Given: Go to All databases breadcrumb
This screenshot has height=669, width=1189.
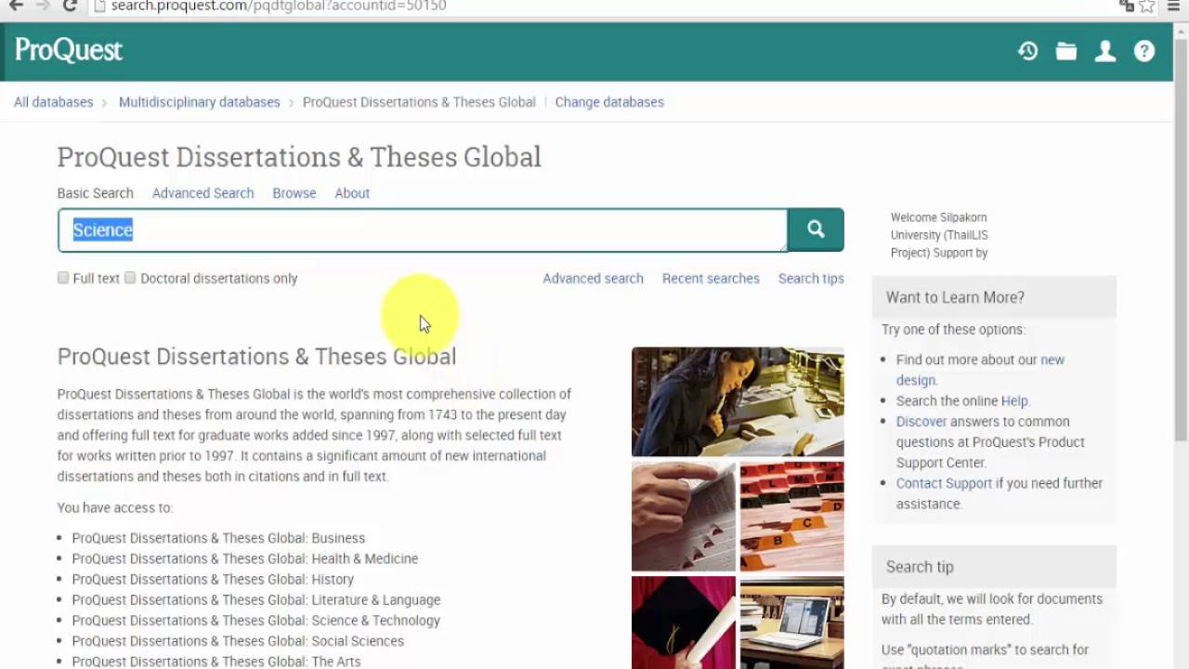Looking at the screenshot, I should pyautogui.click(x=53, y=102).
